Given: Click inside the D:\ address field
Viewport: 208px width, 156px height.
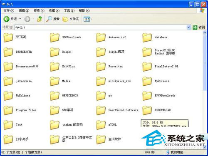Looking at the screenshot, I should [101, 27].
